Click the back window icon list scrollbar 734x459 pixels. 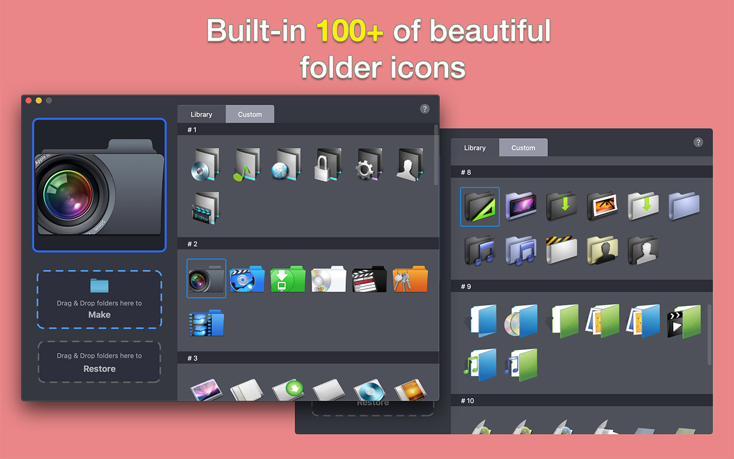[x=709, y=335]
